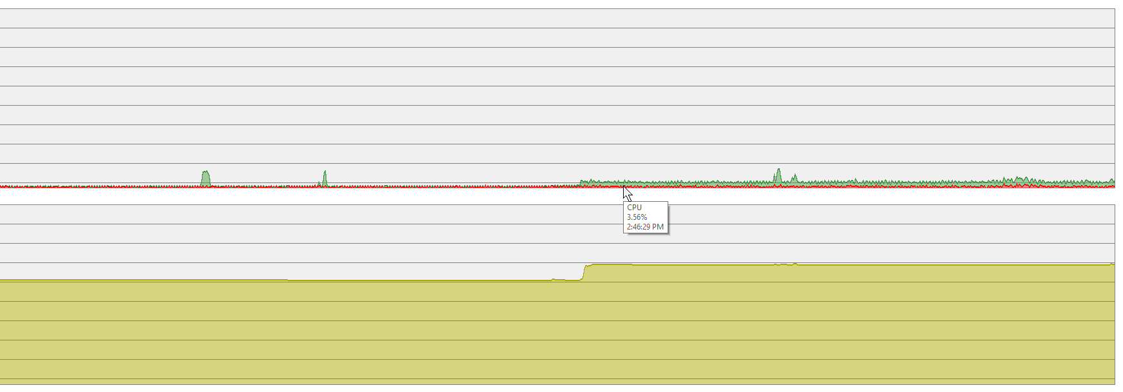
Task: Click the "CPU" label in the tooltip
Action: coord(634,208)
